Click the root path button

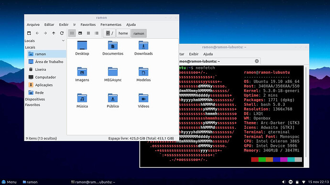click(x=109, y=33)
